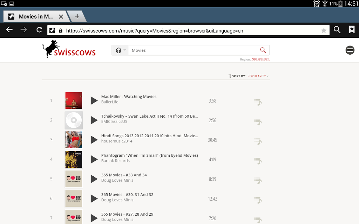Click the 14:51 clock in status bar
This screenshot has height=224, width=359.
pos(351,3)
